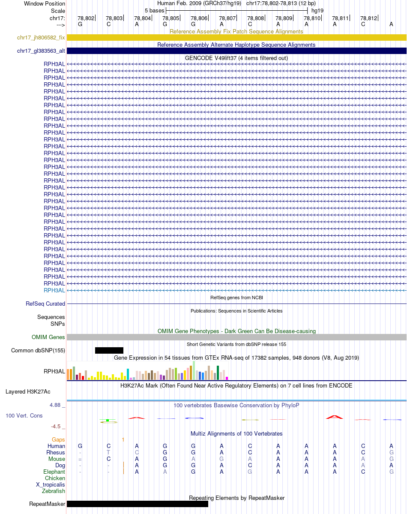Click the Sequences track label
This screenshot has height=514, width=407.
(x=51, y=317)
